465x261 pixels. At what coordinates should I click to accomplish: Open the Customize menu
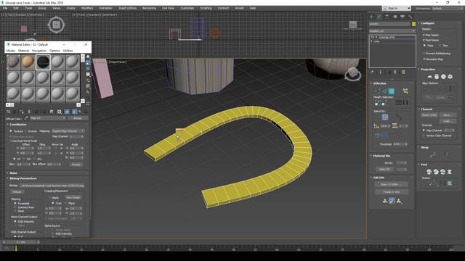coord(187,8)
